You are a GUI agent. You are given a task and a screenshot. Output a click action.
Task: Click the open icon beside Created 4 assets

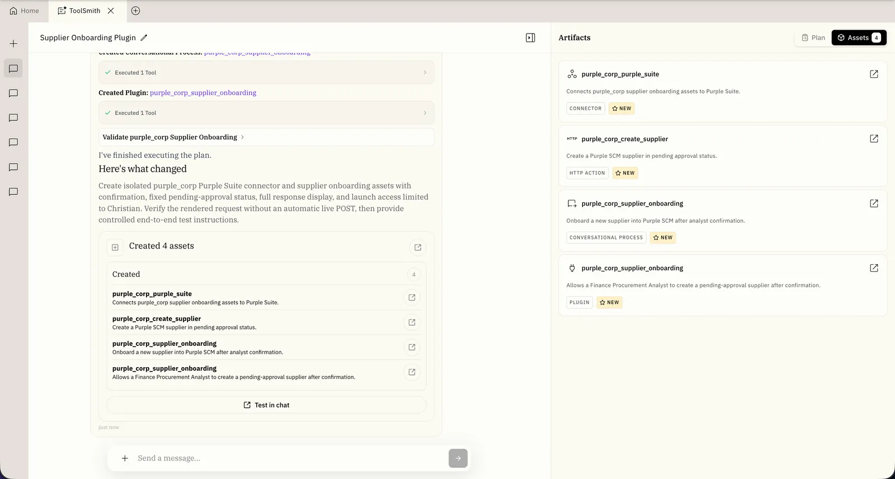(418, 247)
